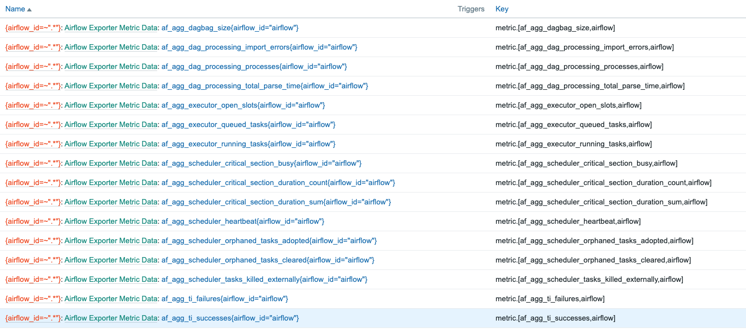Screen dimensions: 746x329
Task: Click key text metric.[af_agg_scheduler_orphaned_tasks_cleared,airflow]
Action: (x=593, y=260)
